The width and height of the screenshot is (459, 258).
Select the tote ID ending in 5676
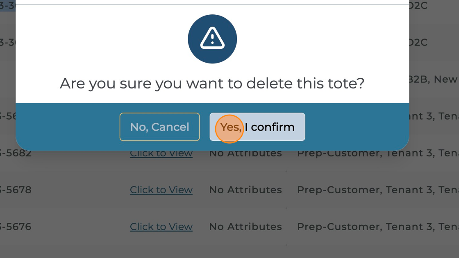16,227
